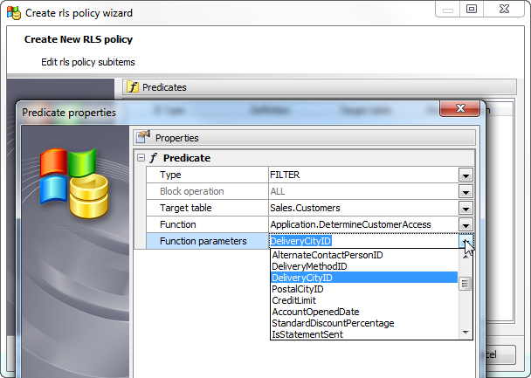Select IsStatementSent in the list
Viewport: 531px width, 378px height.
point(307,334)
